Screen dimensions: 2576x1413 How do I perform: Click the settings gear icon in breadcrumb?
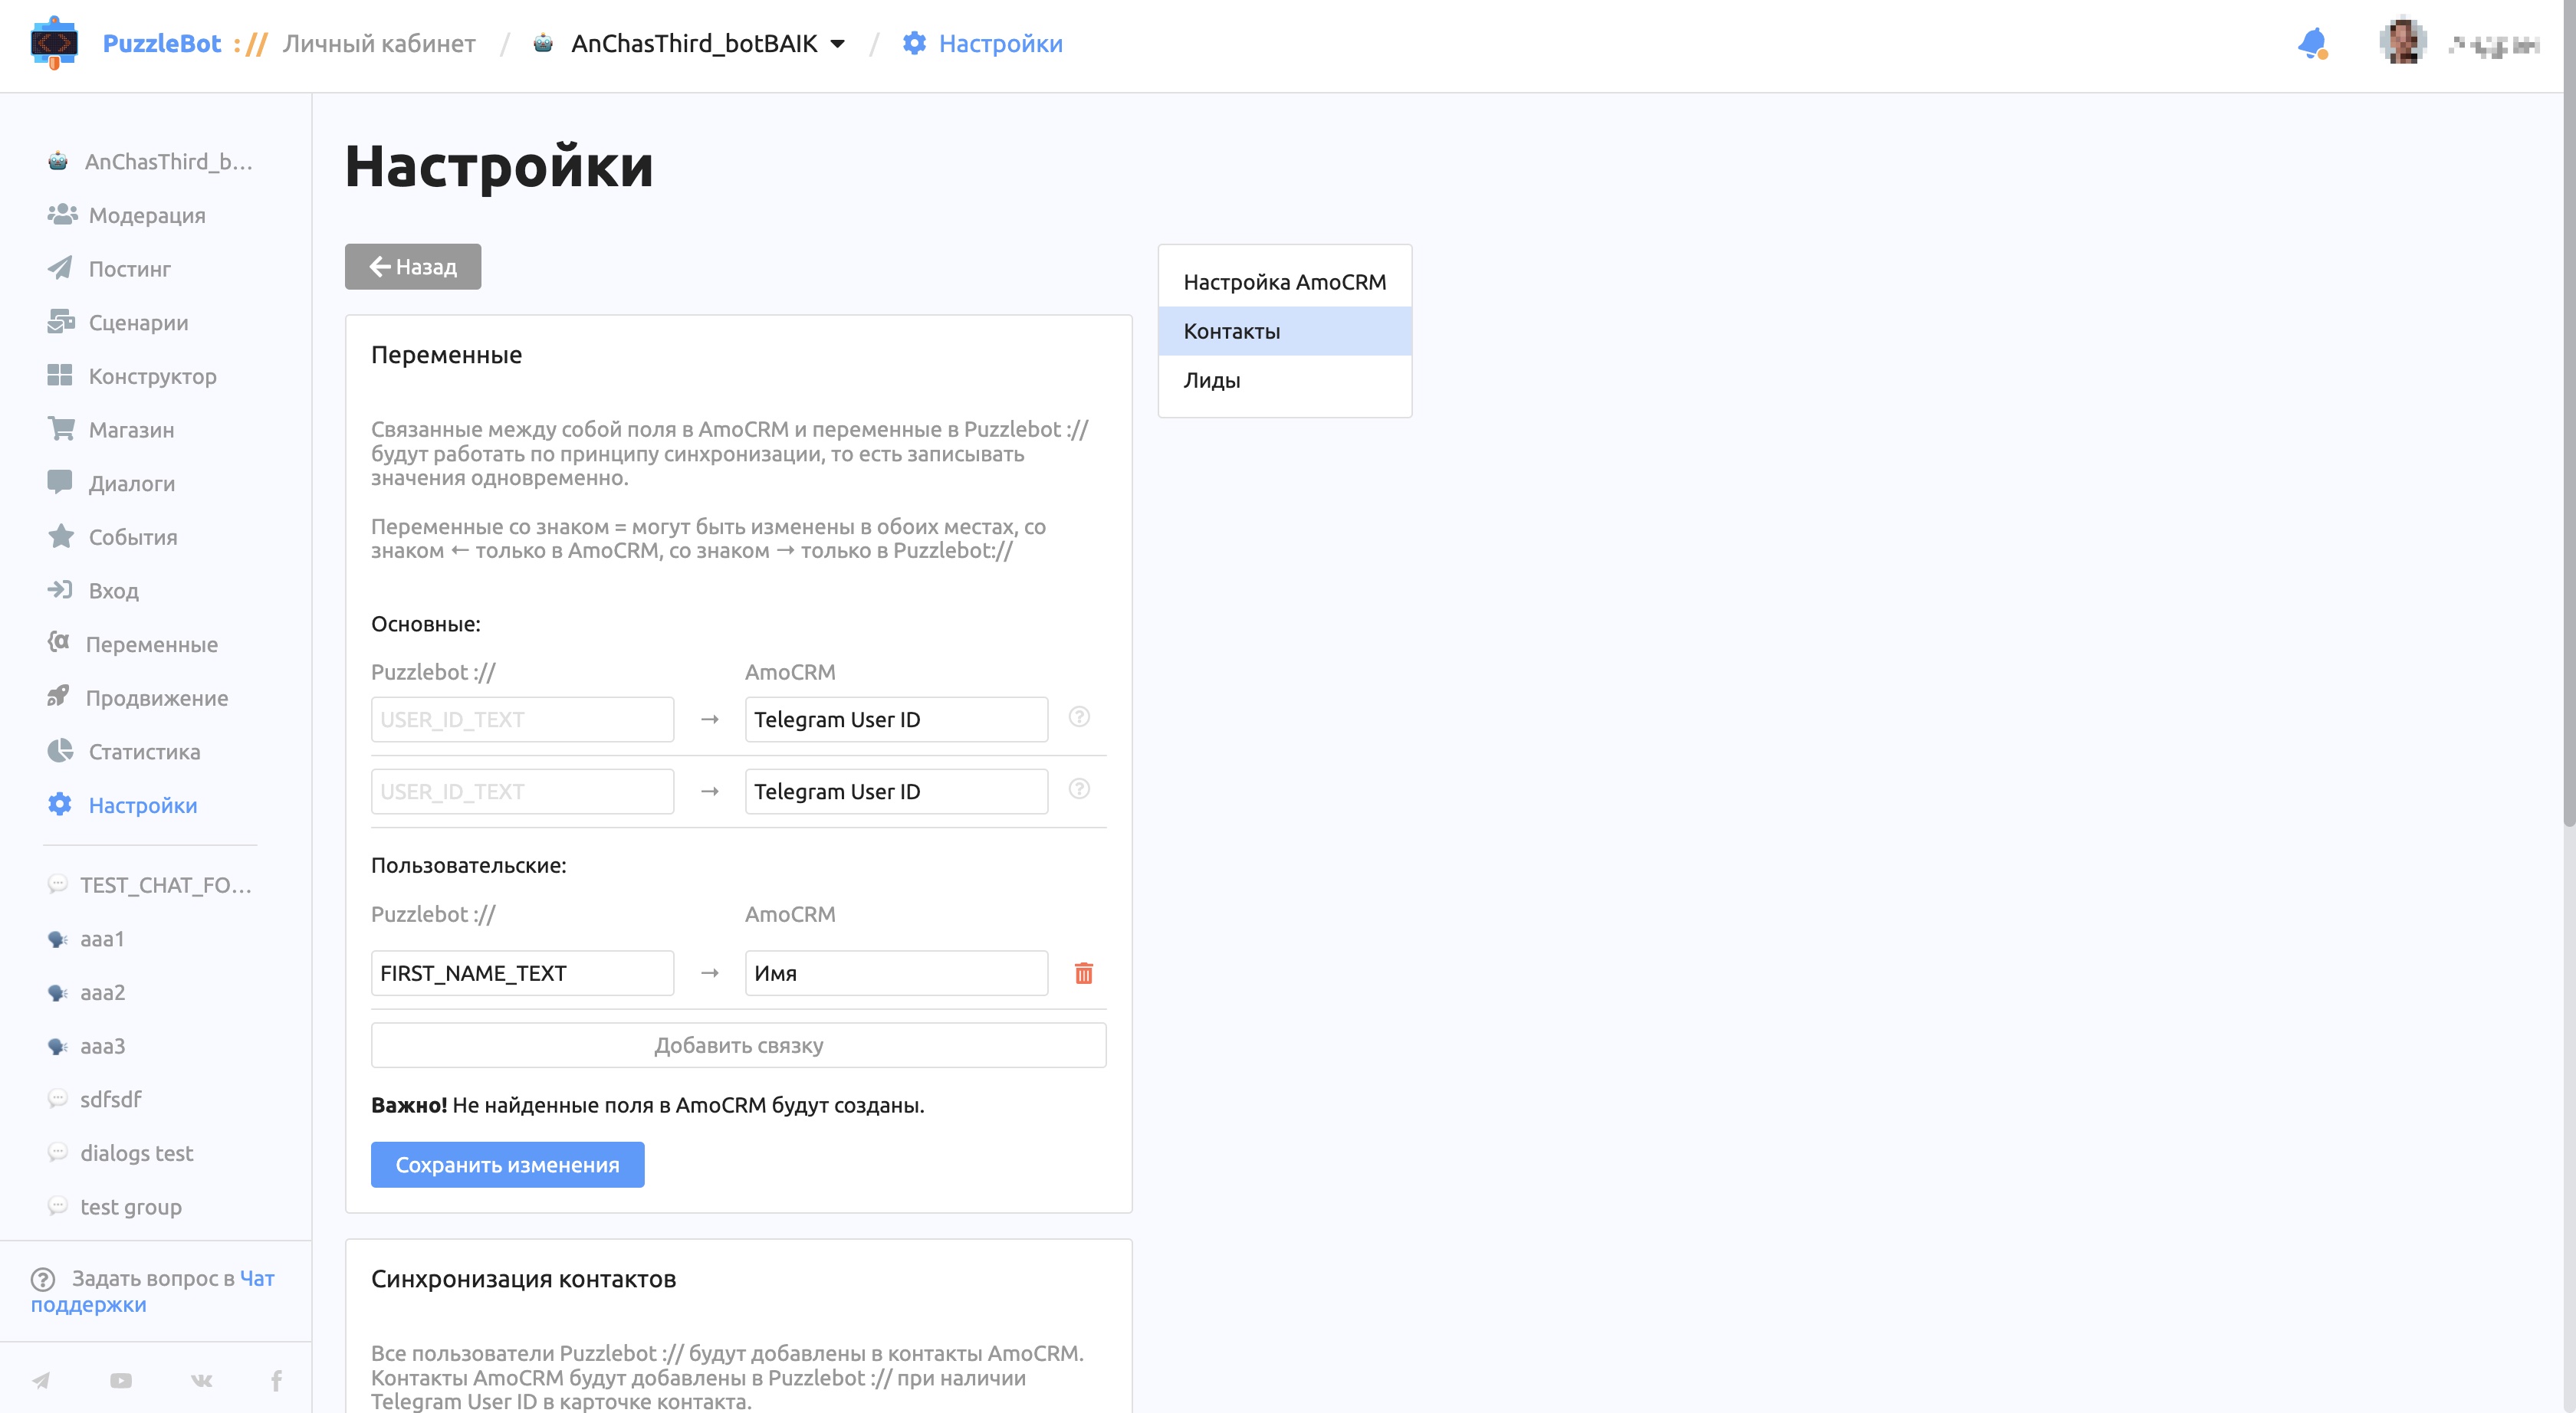[x=914, y=43]
